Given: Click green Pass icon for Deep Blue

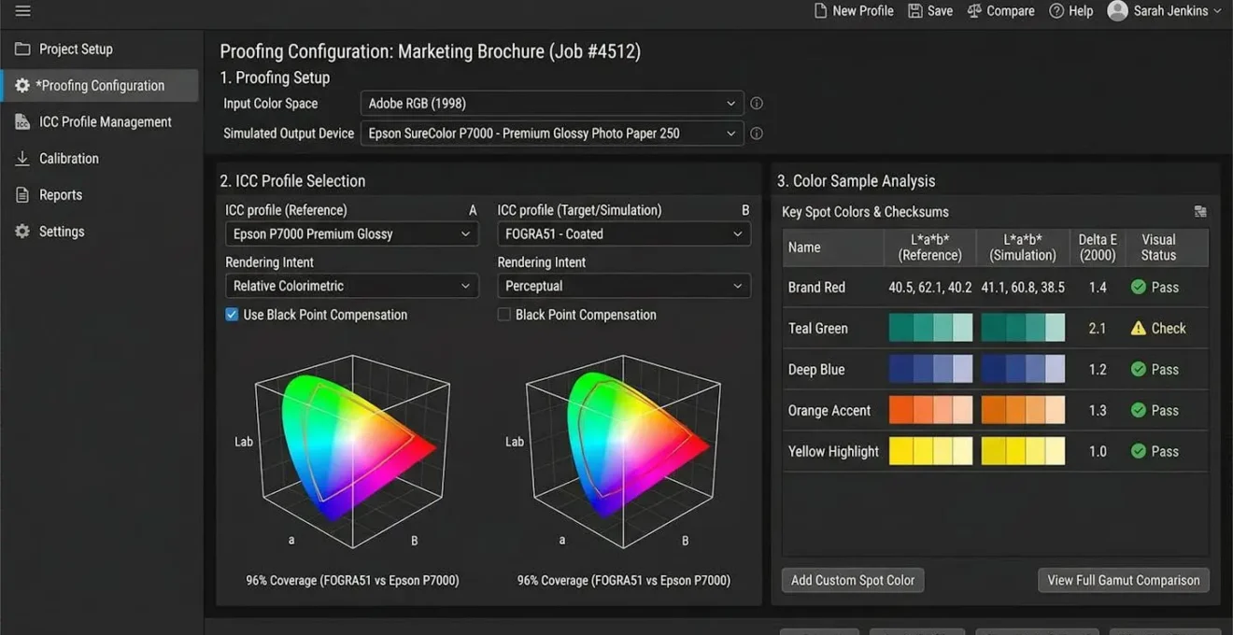Looking at the screenshot, I should coord(1139,369).
